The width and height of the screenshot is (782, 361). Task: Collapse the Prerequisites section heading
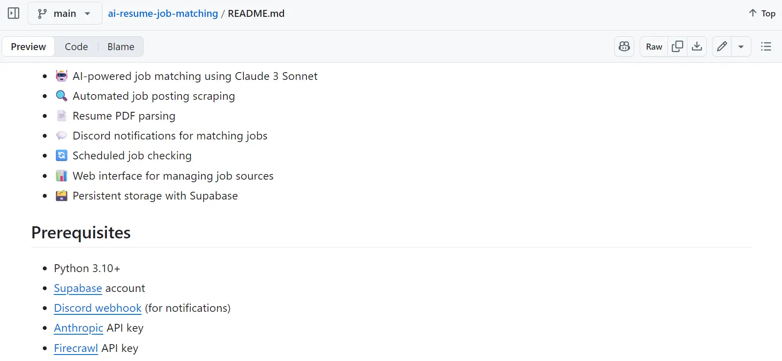click(x=80, y=232)
